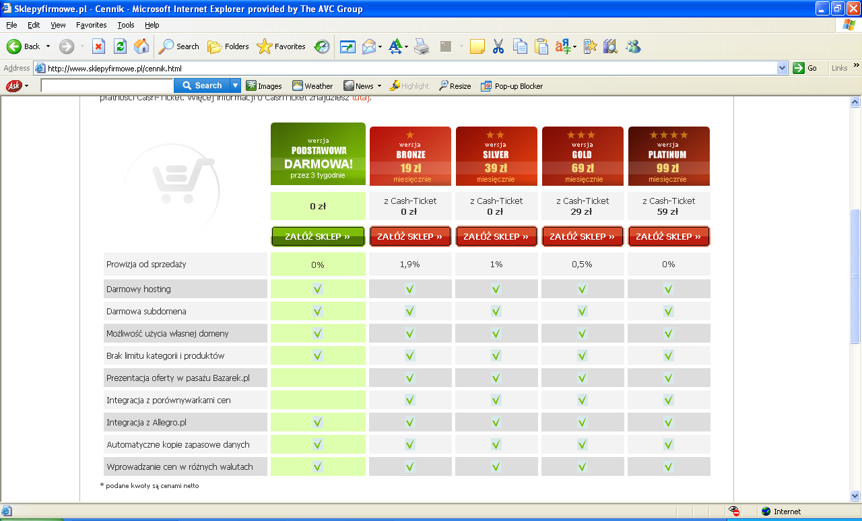The height and width of the screenshot is (521, 862).
Task: Open the Folders pane
Action: [228, 46]
